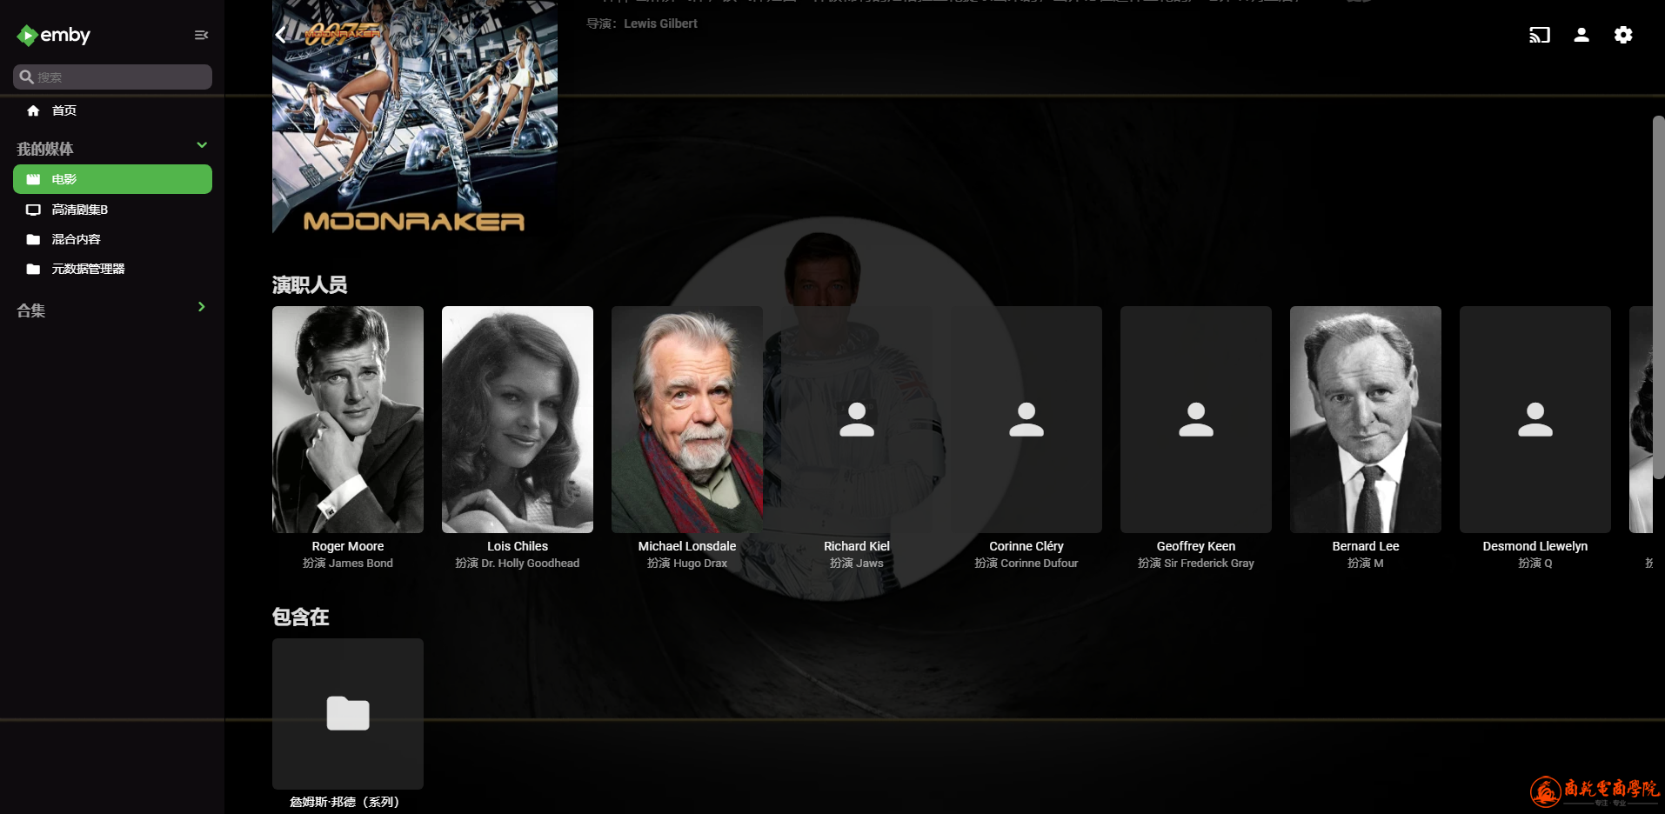
Task: Click the cast to device icon
Action: click(x=1540, y=35)
